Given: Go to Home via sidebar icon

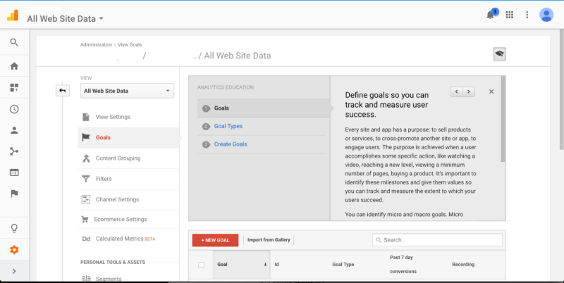Looking at the screenshot, I should pyautogui.click(x=14, y=66).
